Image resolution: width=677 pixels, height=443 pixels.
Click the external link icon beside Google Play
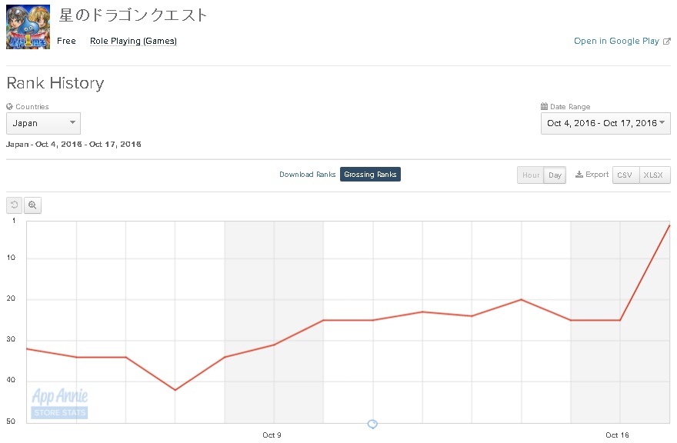[x=667, y=42]
